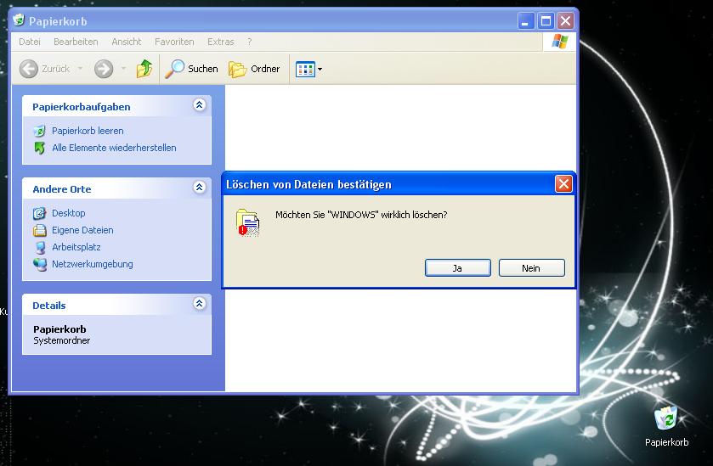The height and width of the screenshot is (466, 713).
Task: Collapse the Details panel
Action: coord(199,304)
